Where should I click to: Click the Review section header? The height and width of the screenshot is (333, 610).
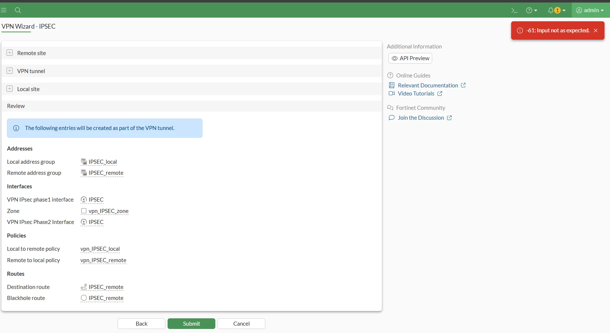191,106
